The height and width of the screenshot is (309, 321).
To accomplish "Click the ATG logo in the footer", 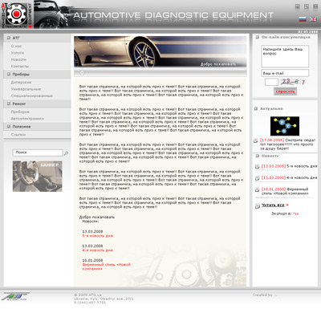I will tap(15, 296).
